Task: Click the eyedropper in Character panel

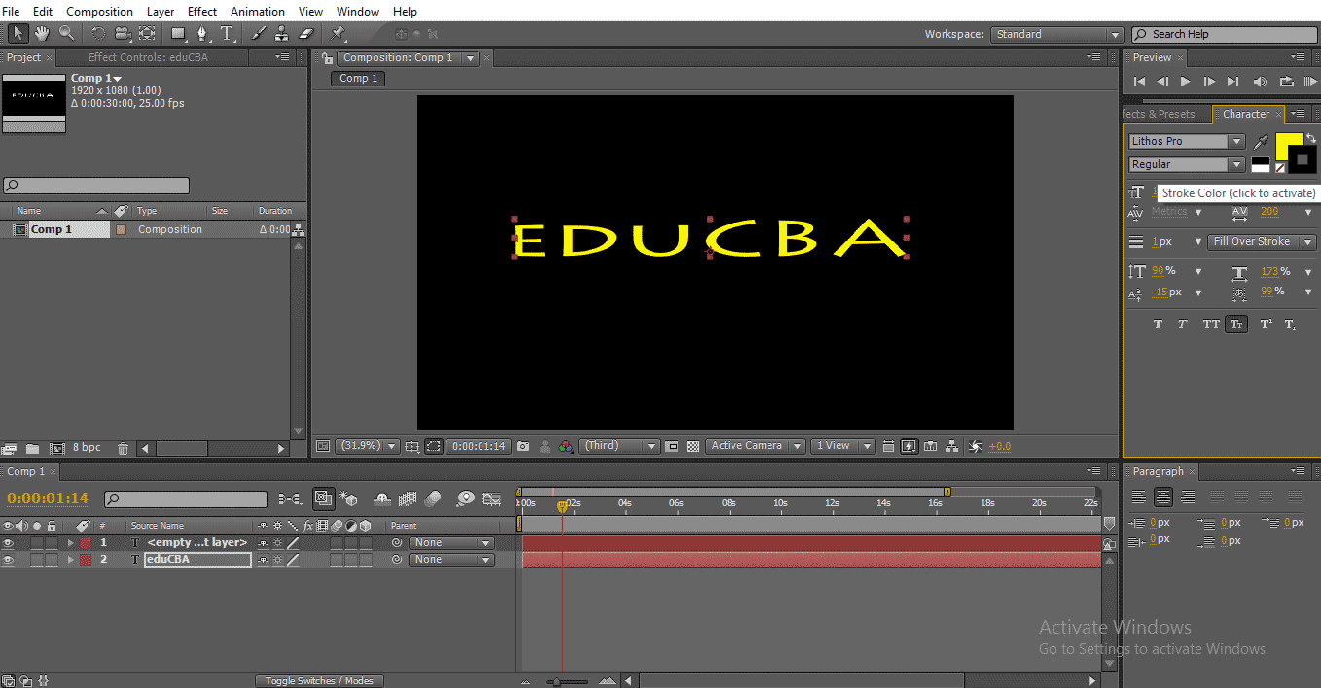Action: pos(1262,143)
